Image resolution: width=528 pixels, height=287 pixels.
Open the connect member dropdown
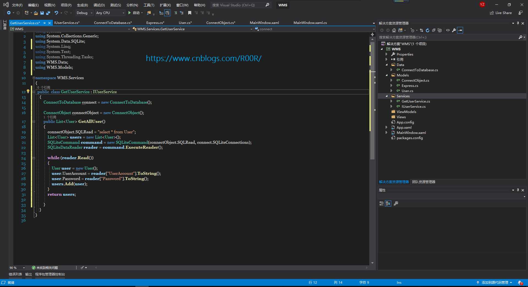[314, 29]
